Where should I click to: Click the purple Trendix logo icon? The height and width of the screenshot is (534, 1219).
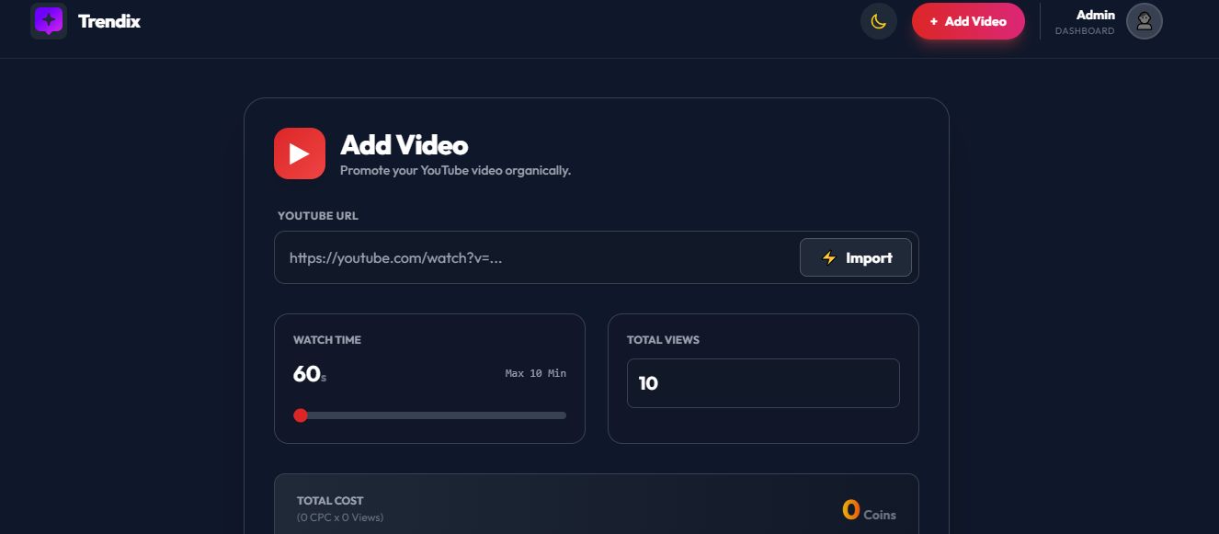(x=49, y=20)
